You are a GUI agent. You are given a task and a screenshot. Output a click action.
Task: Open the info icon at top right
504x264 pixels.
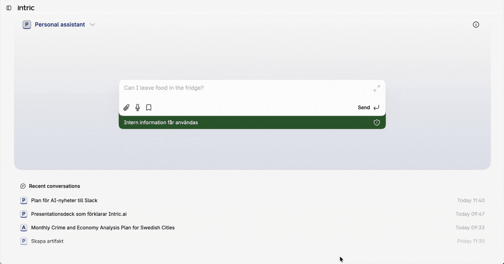click(x=476, y=24)
